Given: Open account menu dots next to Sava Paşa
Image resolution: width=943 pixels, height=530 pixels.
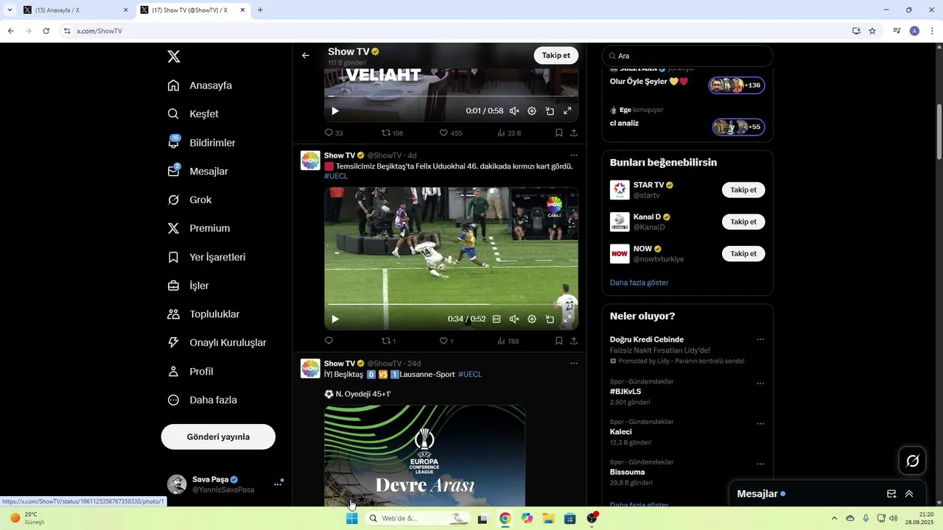Looking at the screenshot, I should click(278, 484).
